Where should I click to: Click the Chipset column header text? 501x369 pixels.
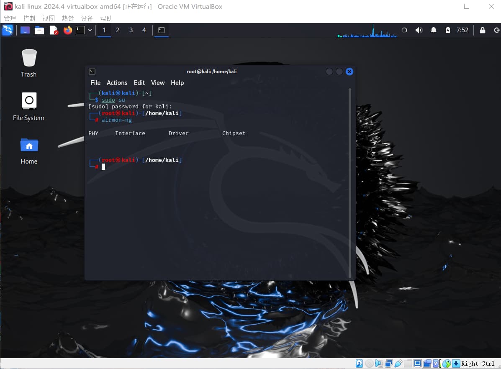coord(234,133)
